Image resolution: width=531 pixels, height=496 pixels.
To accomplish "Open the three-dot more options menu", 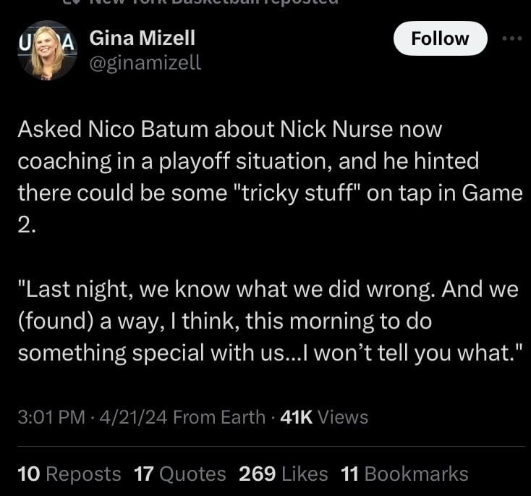I will coord(511,38).
